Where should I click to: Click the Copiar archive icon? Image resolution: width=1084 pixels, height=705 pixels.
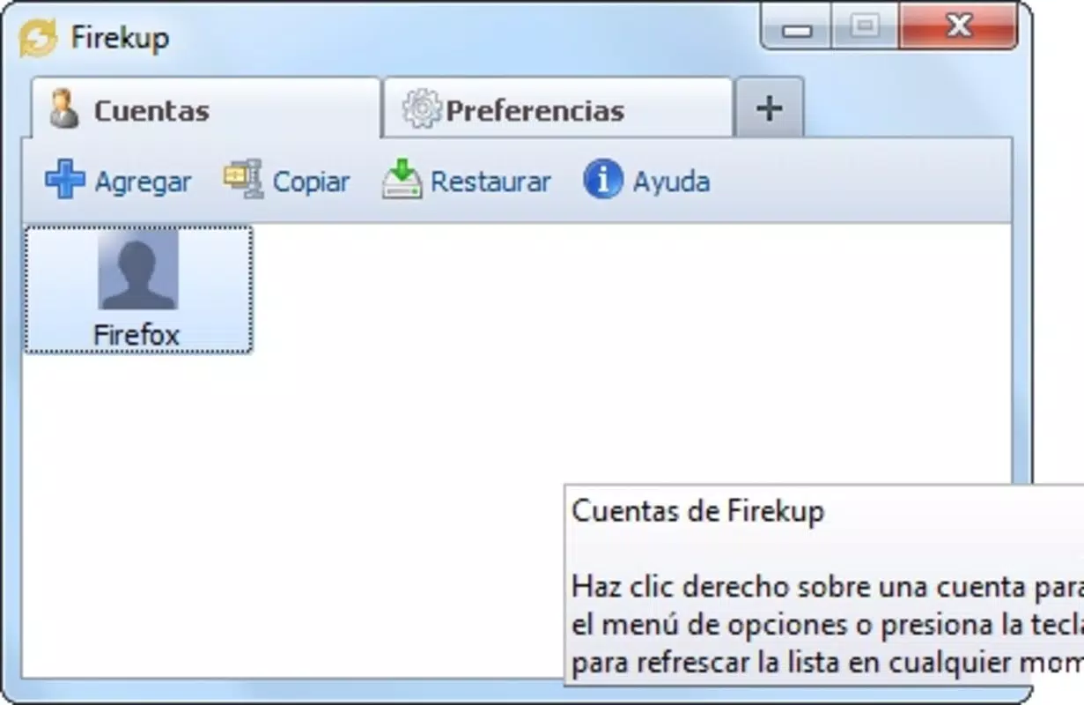point(243,179)
